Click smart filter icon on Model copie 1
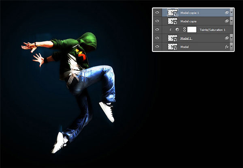 [226, 13]
